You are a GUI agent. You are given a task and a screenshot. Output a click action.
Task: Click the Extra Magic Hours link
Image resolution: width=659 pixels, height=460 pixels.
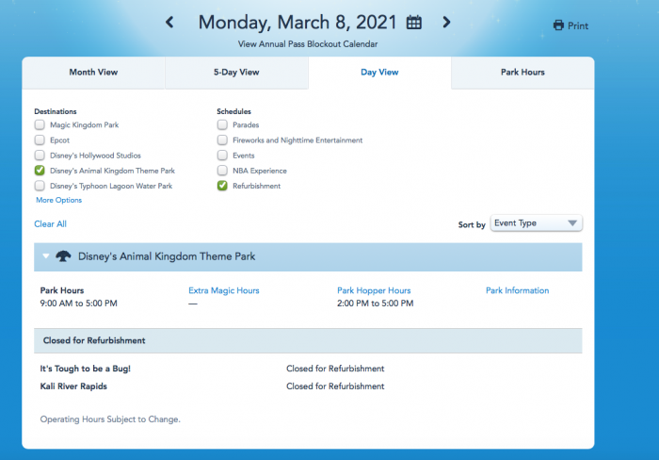pyautogui.click(x=224, y=290)
